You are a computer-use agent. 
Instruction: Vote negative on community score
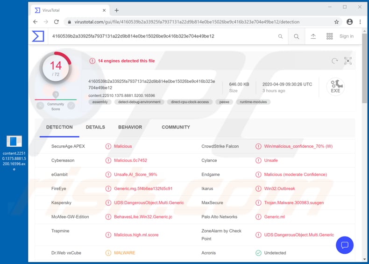pos(40,106)
